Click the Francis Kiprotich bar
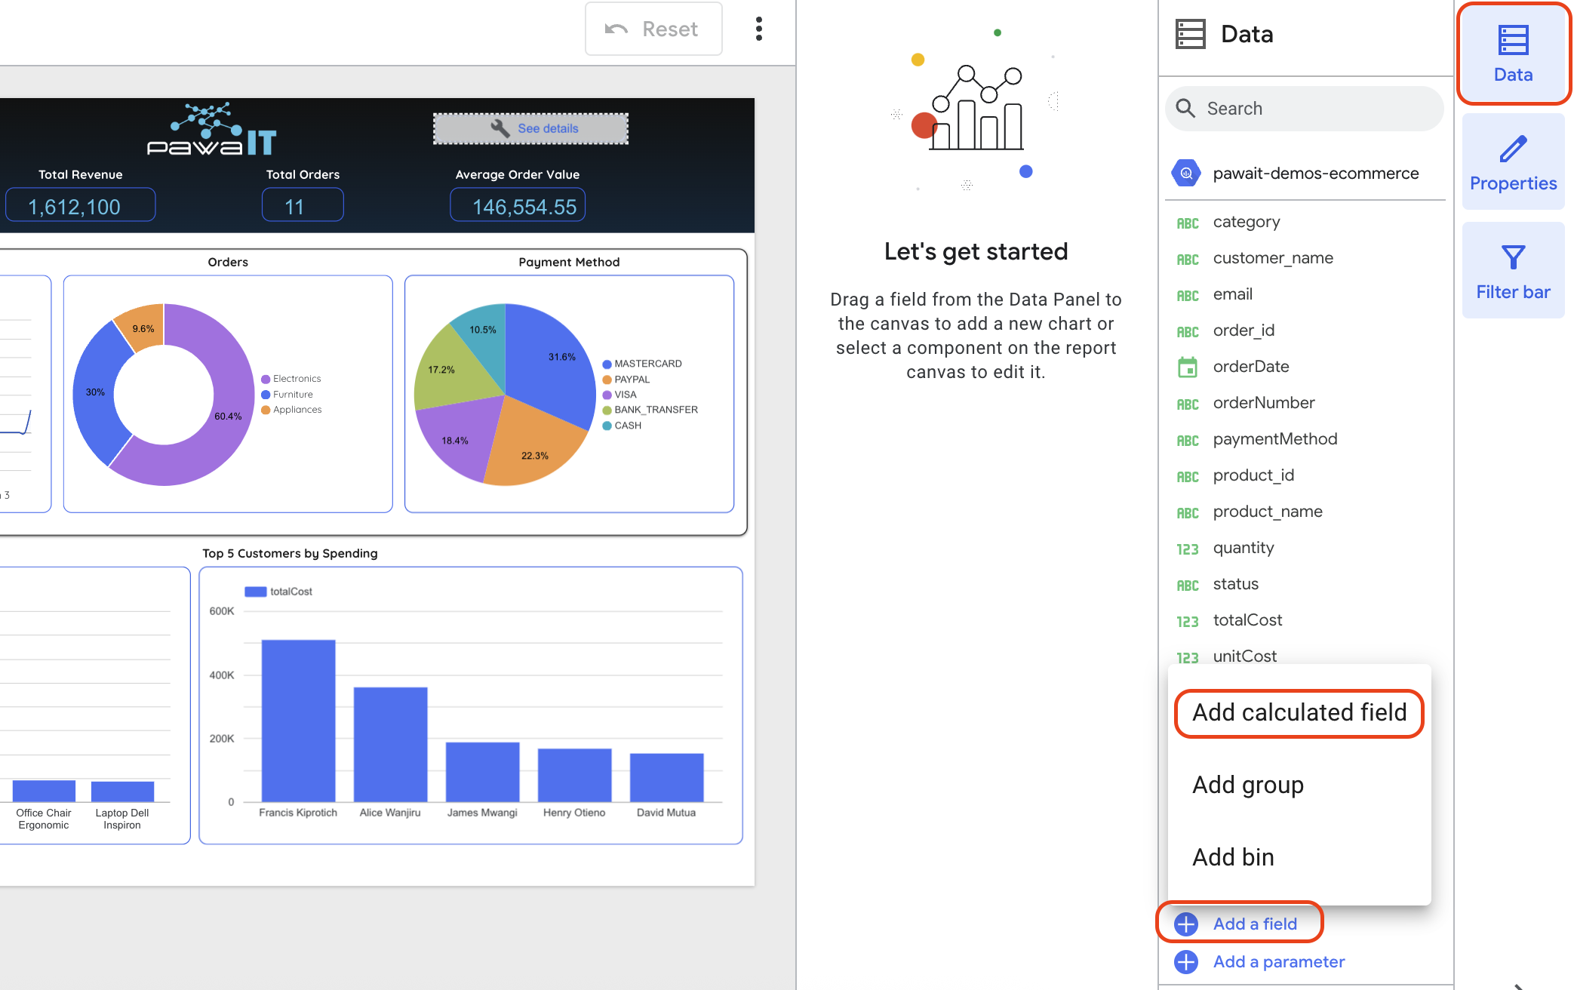Viewport: 1574px width, 990px height. tap(298, 721)
